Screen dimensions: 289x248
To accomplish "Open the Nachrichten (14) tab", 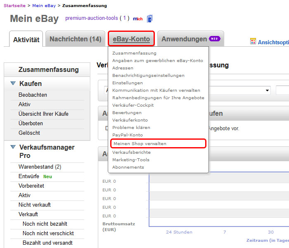I will coord(75,39).
